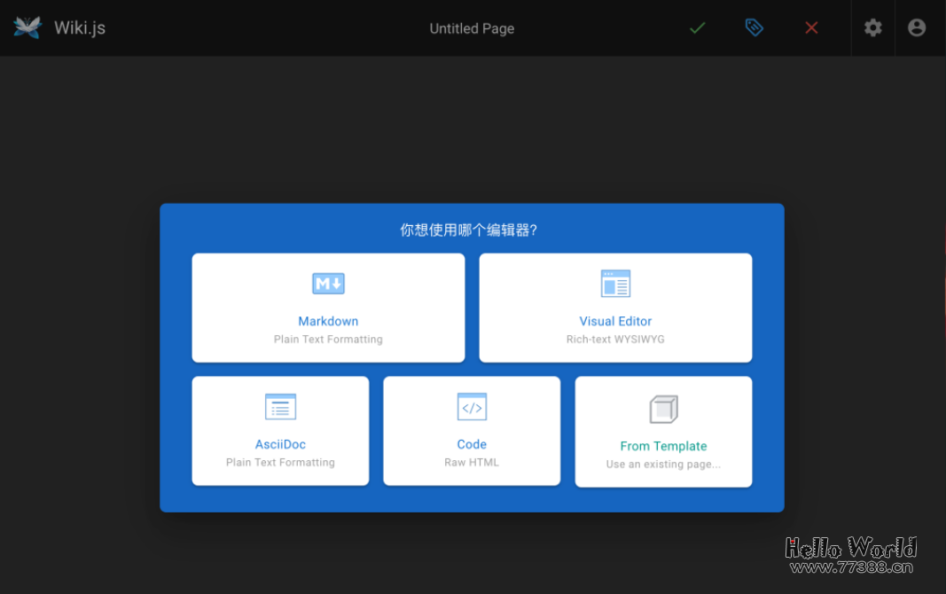This screenshot has height=594, width=946.
Task: Open the settings gear icon
Action: tap(872, 27)
